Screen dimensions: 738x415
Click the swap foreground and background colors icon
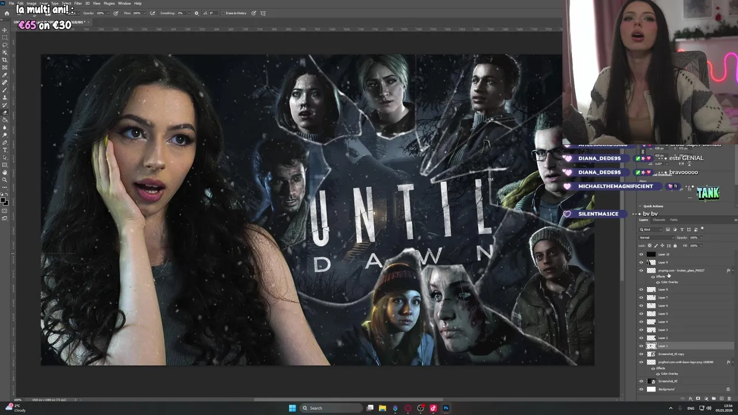(7, 195)
